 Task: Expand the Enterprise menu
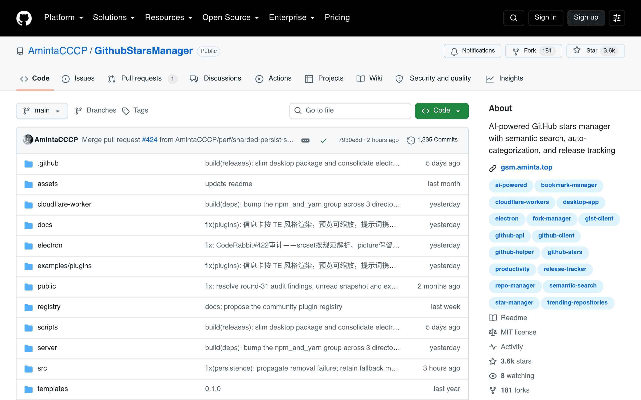point(292,17)
